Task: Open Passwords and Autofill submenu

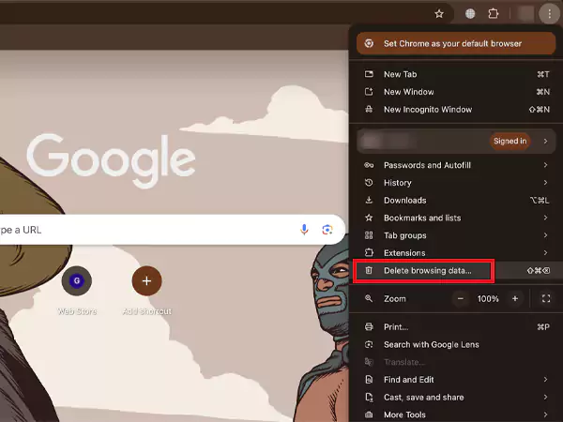Action: [456, 165]
